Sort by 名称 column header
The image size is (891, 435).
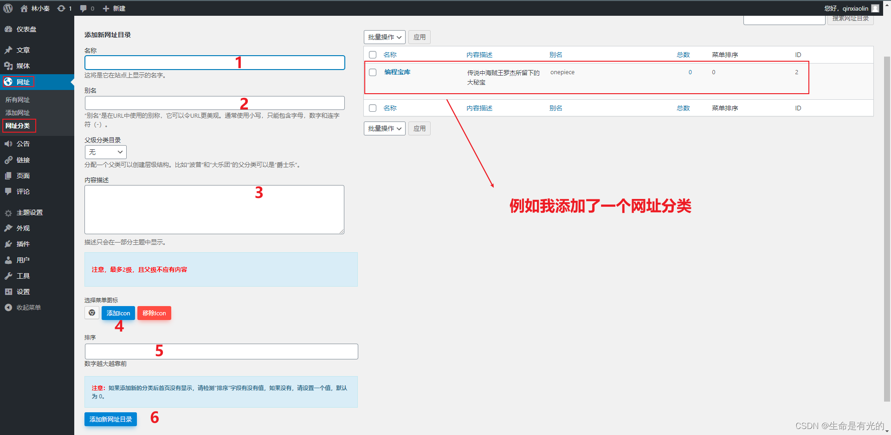[390, 55]
